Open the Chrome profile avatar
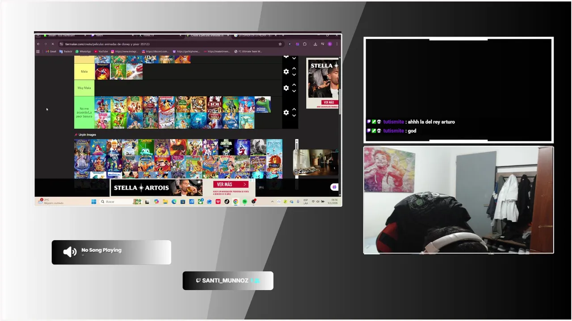This screenshot has width=572, height=321. pos(330,44)
